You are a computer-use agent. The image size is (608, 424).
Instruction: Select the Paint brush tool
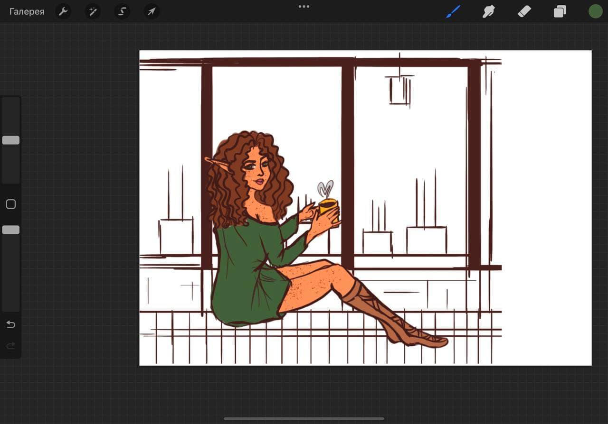[x=453, y=12]
